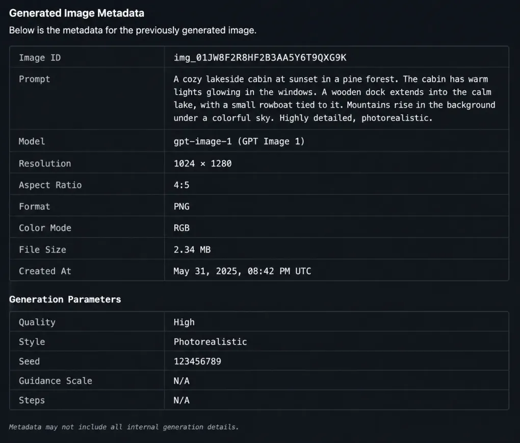The image size is (520, 443).
Task: Click the Prompt row label
Action: tap(35, 79)
